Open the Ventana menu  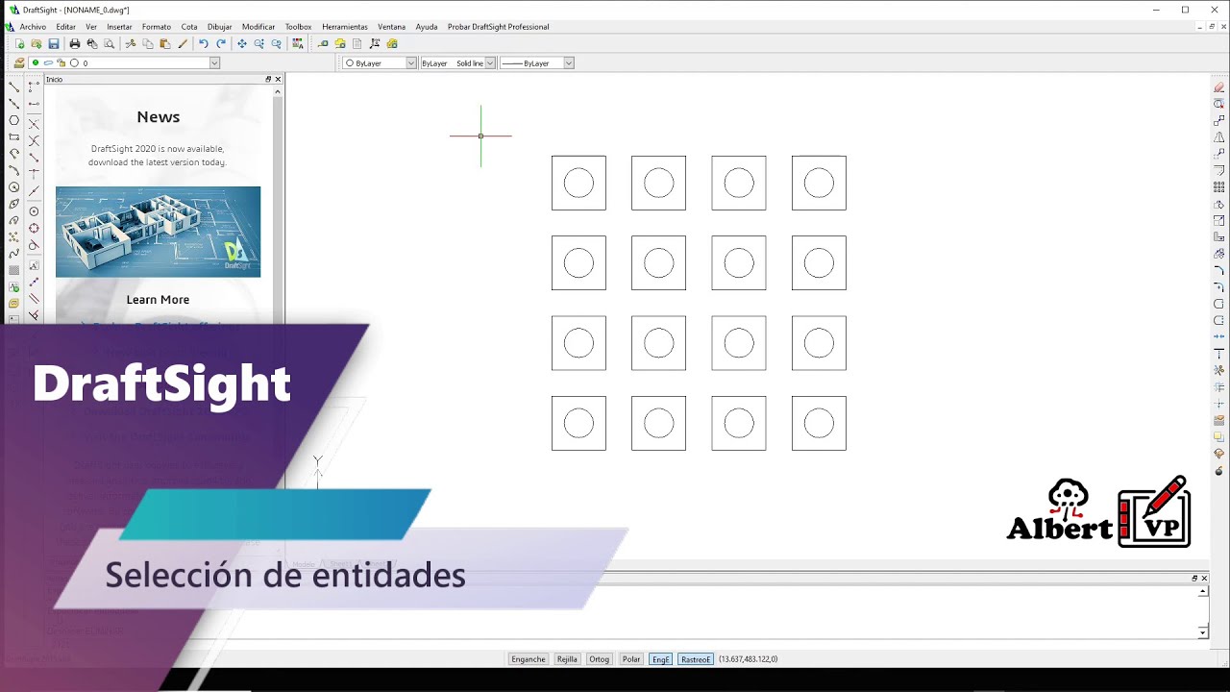point(391,27)
